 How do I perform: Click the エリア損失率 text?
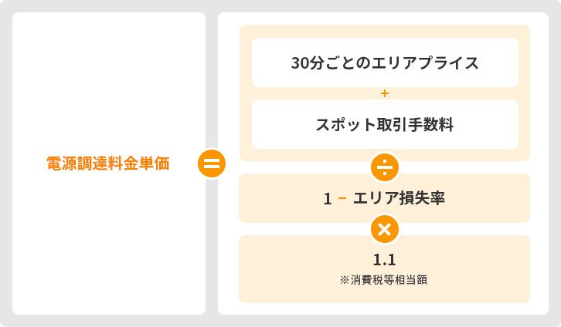click(398, 198)
